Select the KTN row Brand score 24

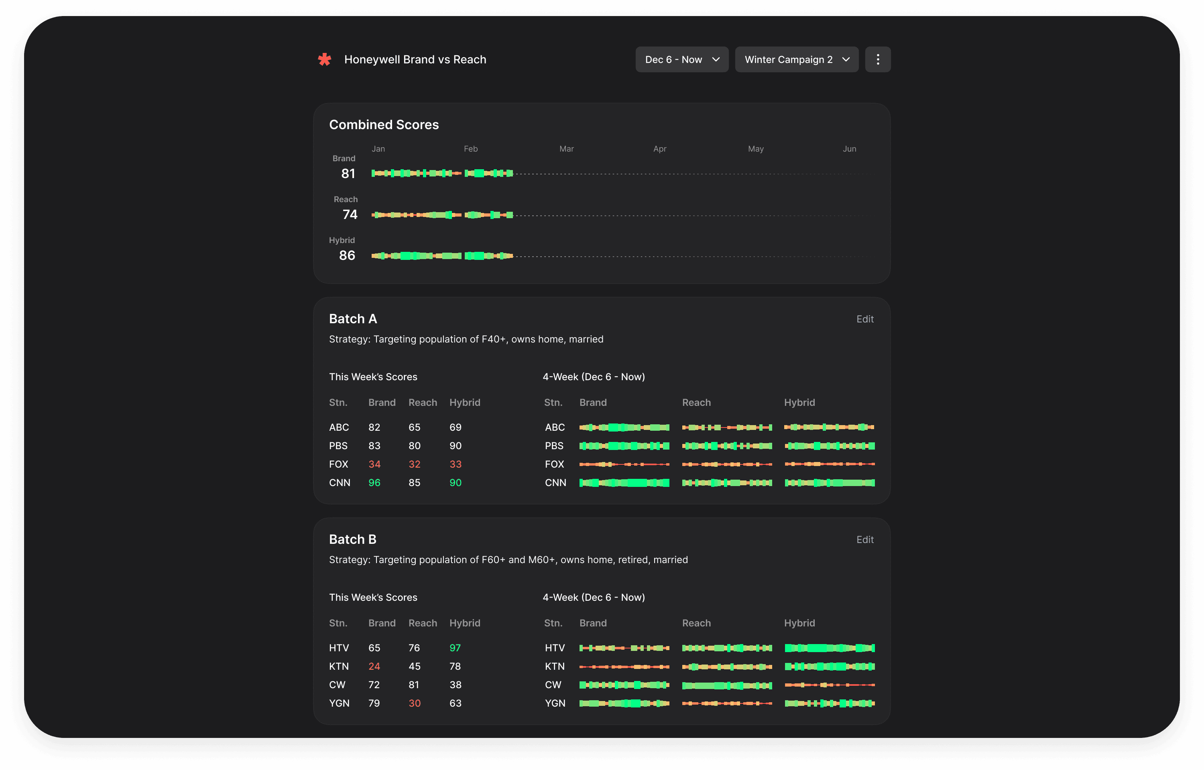tap(374, 667)
